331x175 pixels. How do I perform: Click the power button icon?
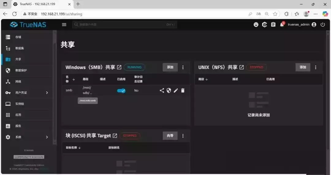(x=322, y=25)
